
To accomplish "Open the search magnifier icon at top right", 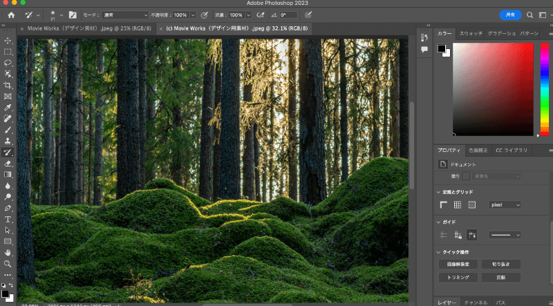I will [x=529, y=15].
